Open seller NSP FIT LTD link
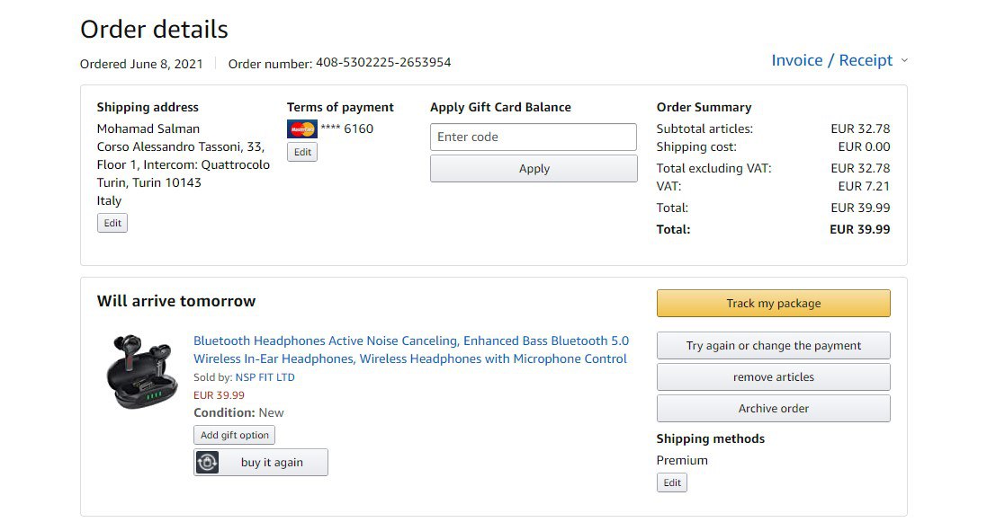The height and width of the screenshot is (531, 987). click(265, 377)
